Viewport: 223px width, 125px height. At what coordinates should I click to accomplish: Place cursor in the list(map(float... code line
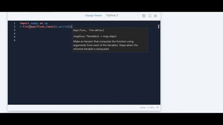(46, 27)
